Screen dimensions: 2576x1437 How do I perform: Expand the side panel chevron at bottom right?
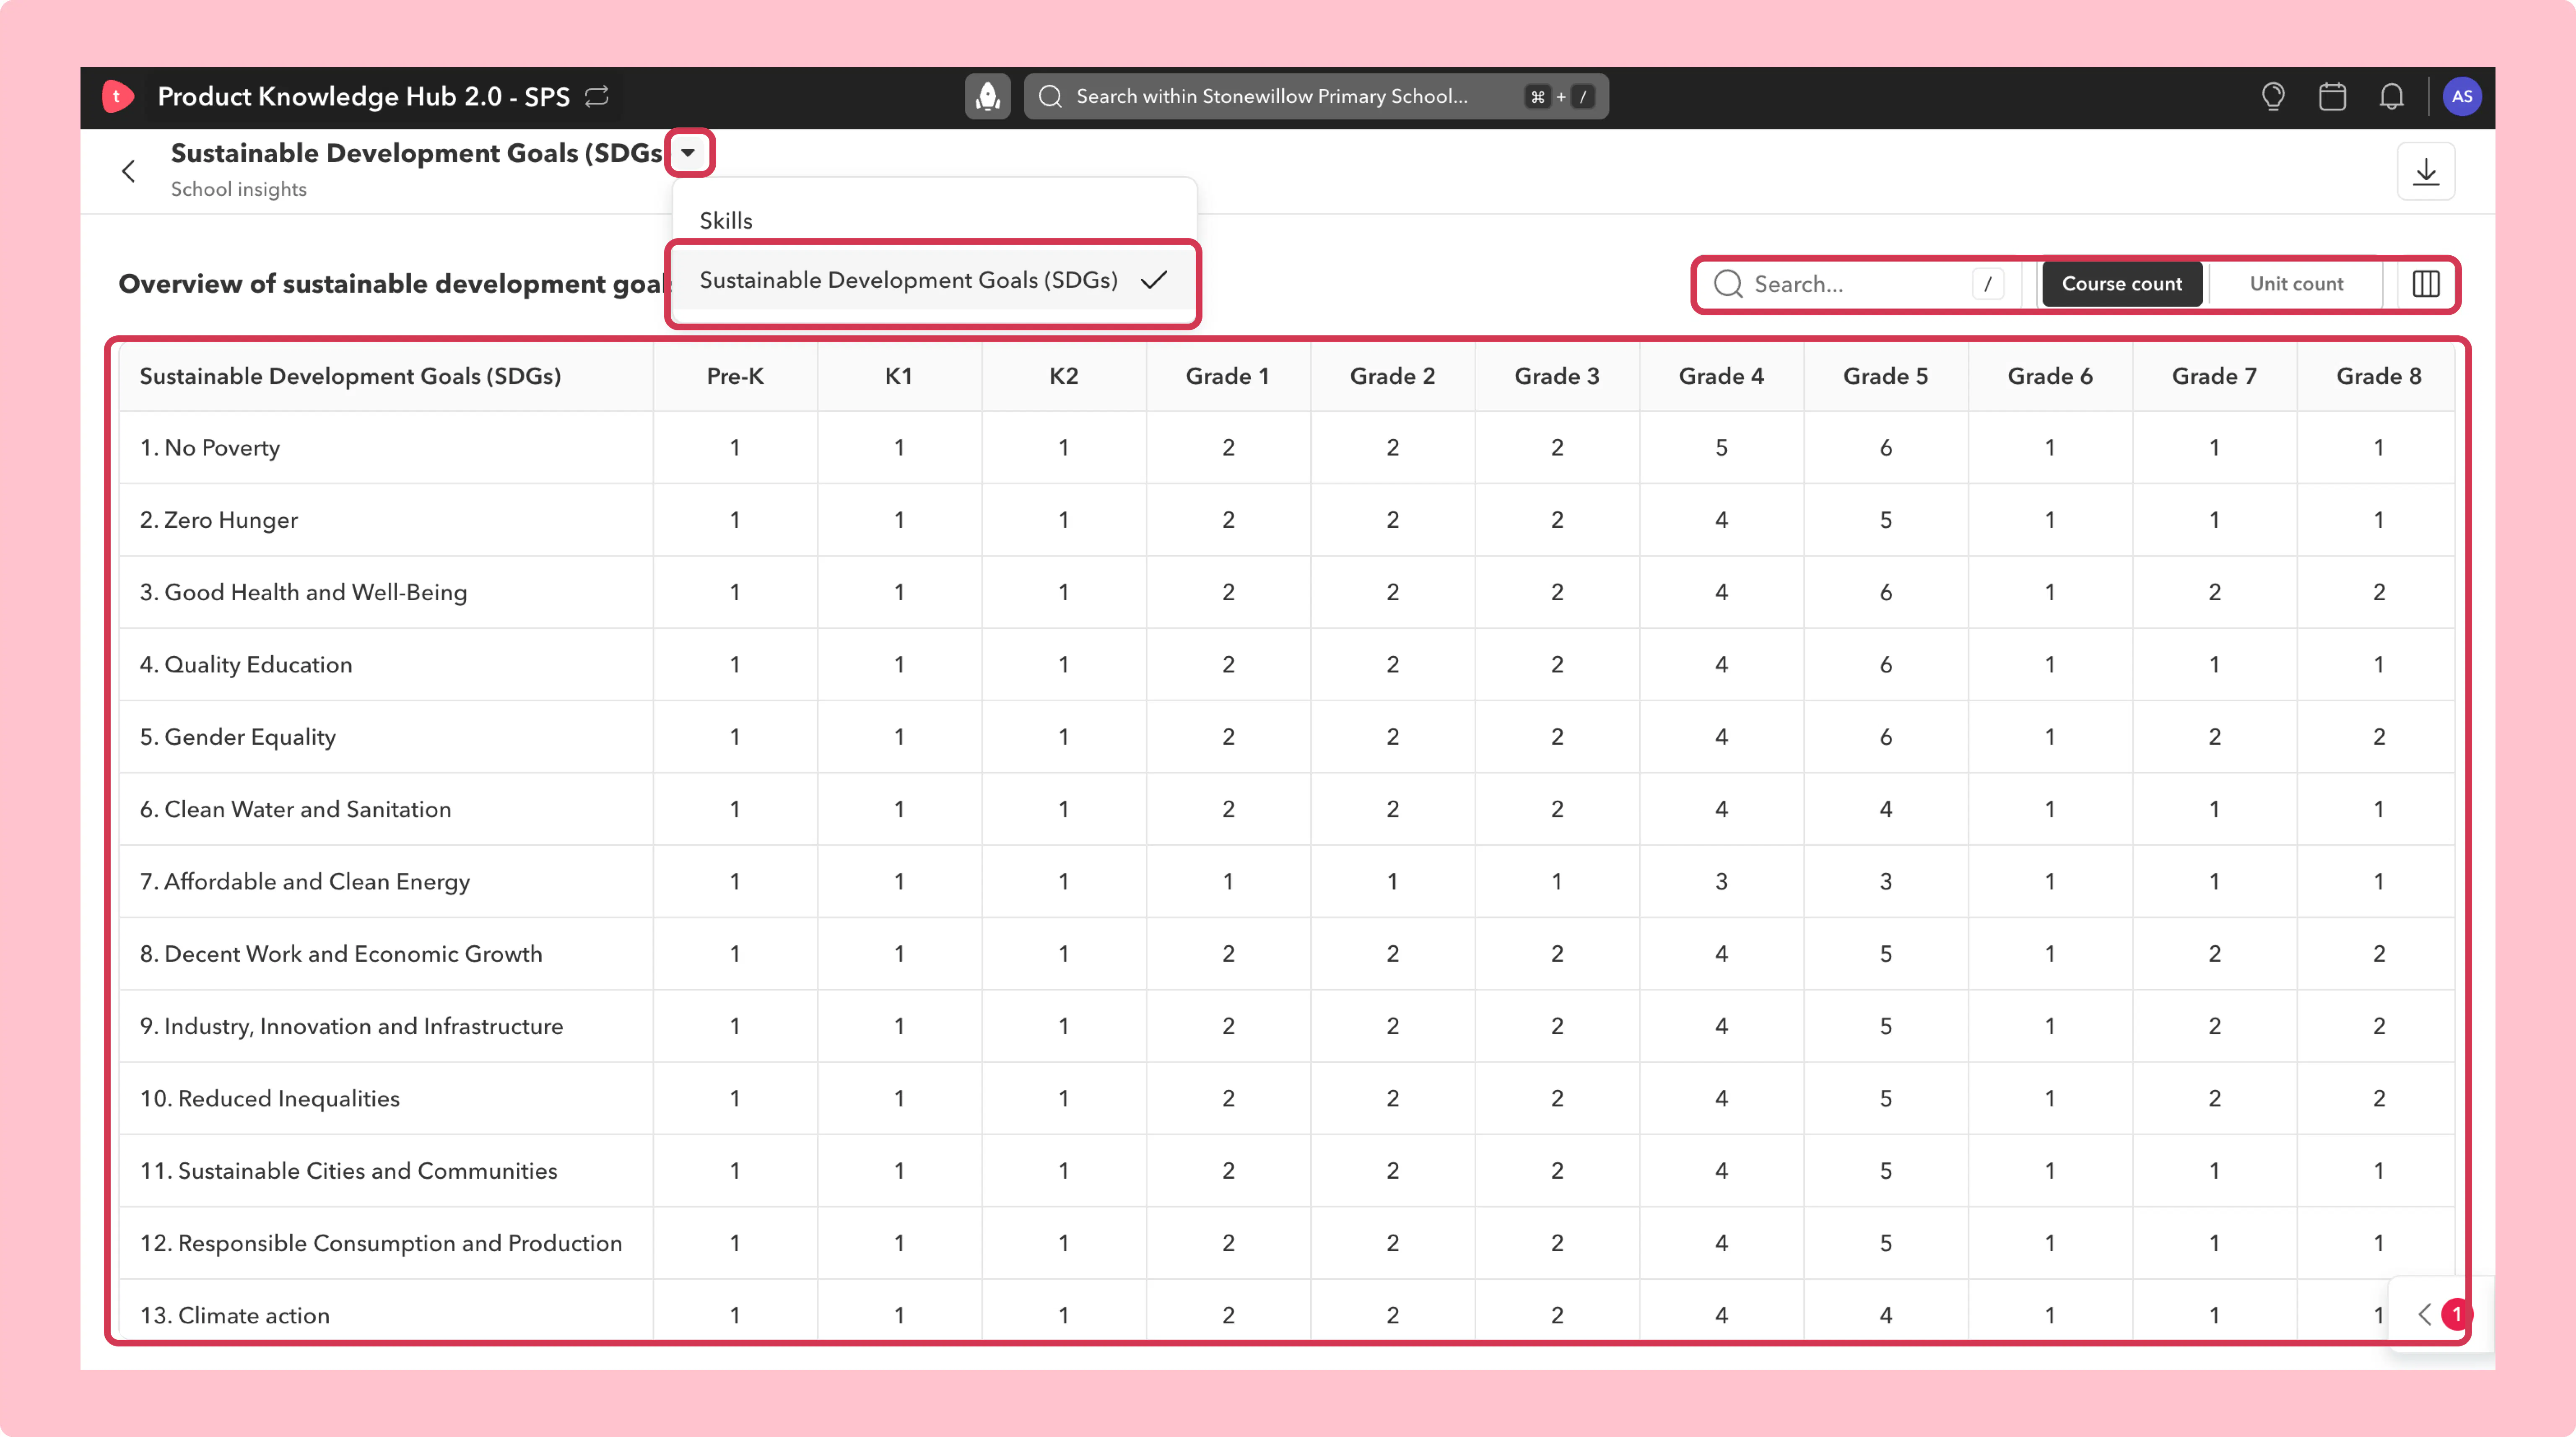point(2424,1314)
